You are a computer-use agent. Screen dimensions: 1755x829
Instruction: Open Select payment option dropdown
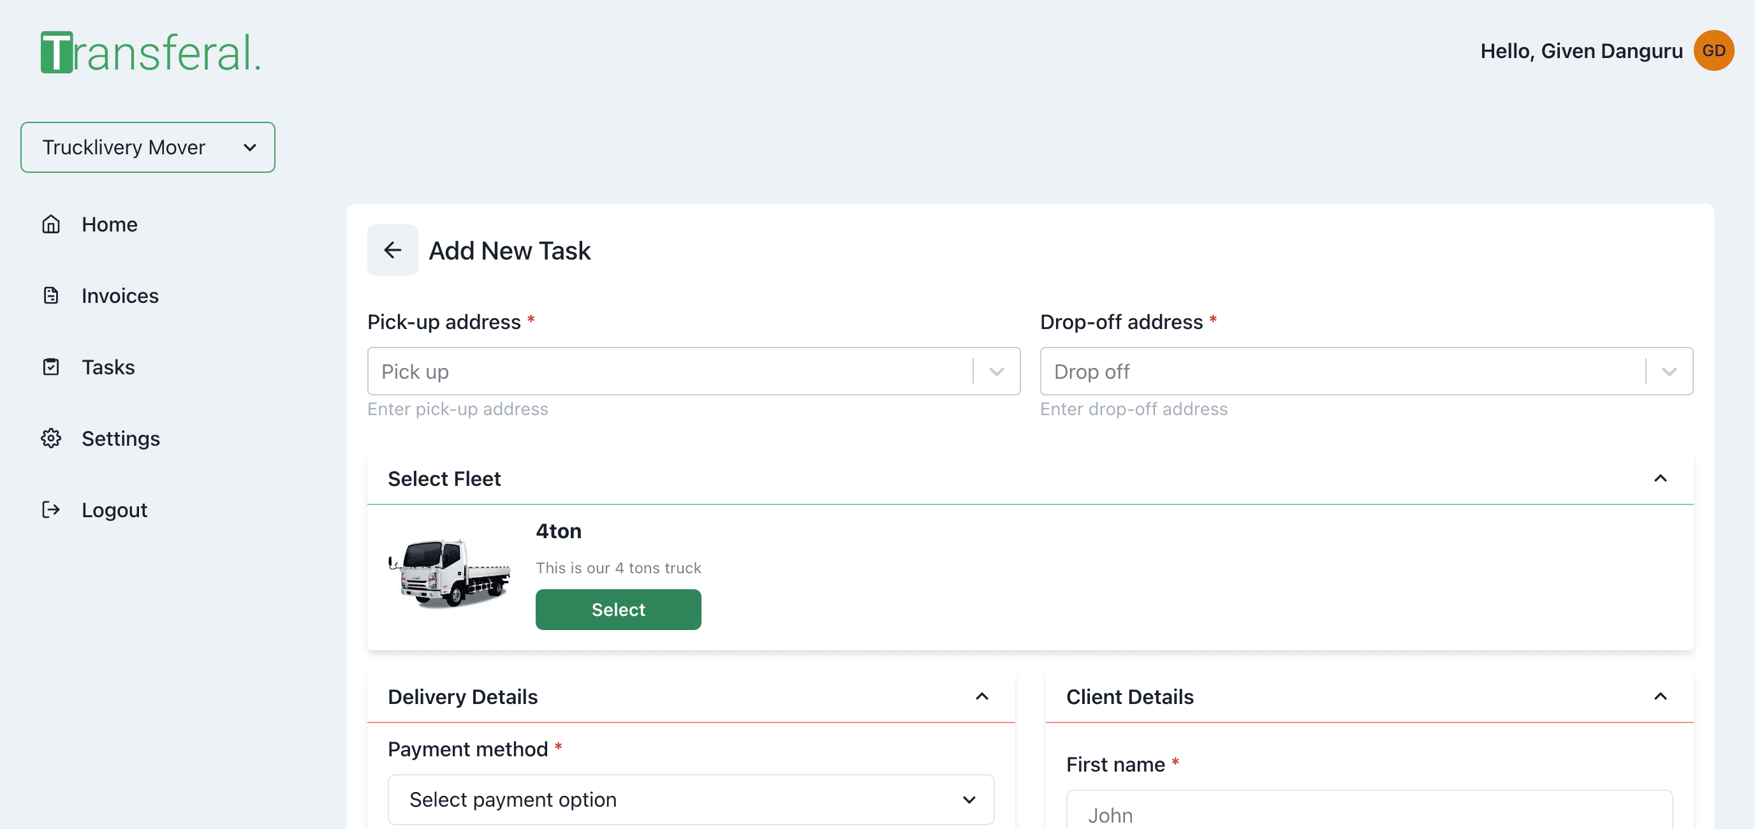(x=690, y=799)
